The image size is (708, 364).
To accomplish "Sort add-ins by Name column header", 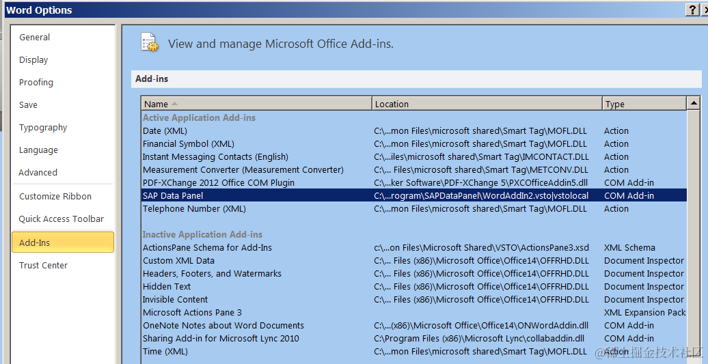I will (x=256, y=104).
